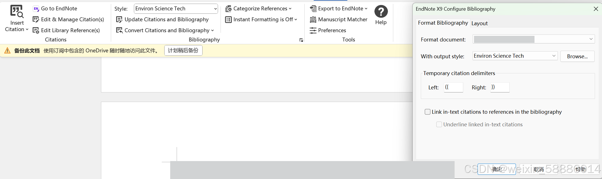The height and width of the screenshot is (179, 602).
Task: Toggle Underline linked in-text citations checkbox
Action: (439, 124)
